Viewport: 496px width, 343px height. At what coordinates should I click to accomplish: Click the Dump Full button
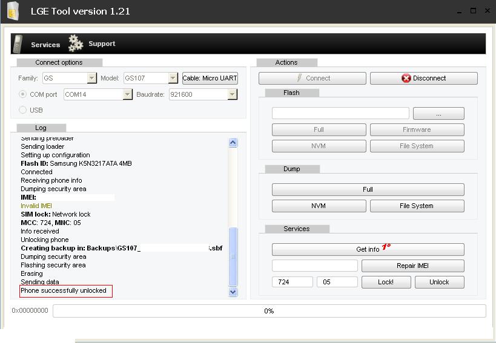[x=368, y=189]
